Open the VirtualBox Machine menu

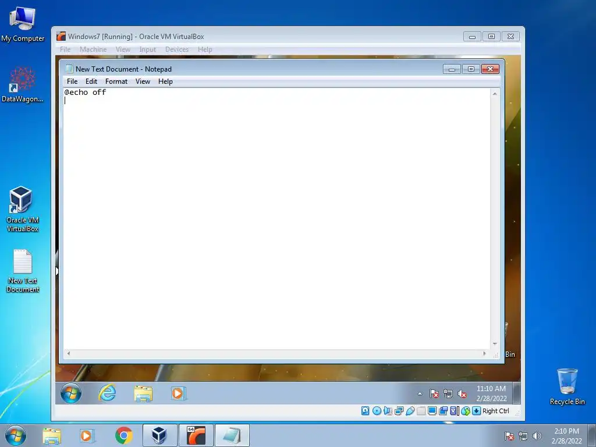(x=93, y=49)
